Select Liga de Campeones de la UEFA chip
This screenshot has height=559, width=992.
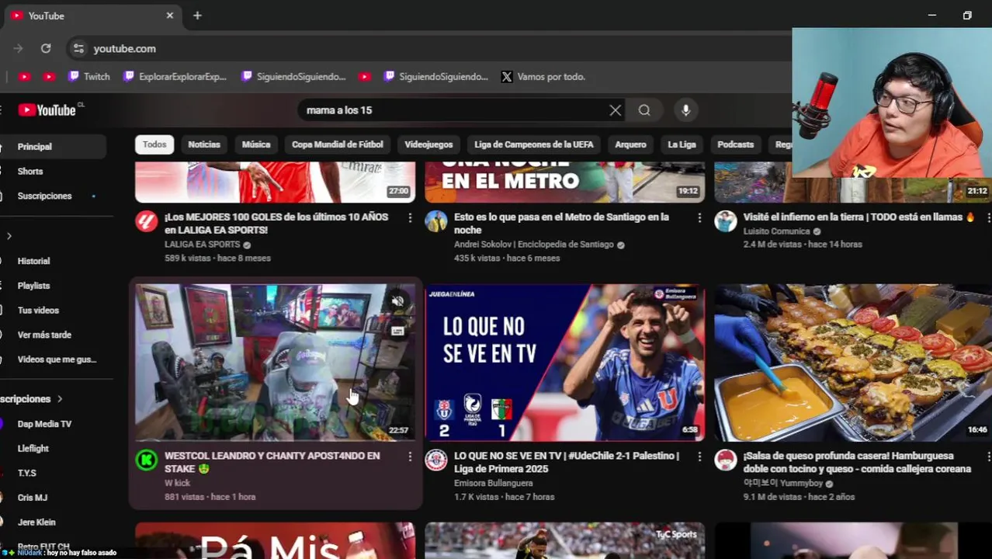[x=534, y=144]
